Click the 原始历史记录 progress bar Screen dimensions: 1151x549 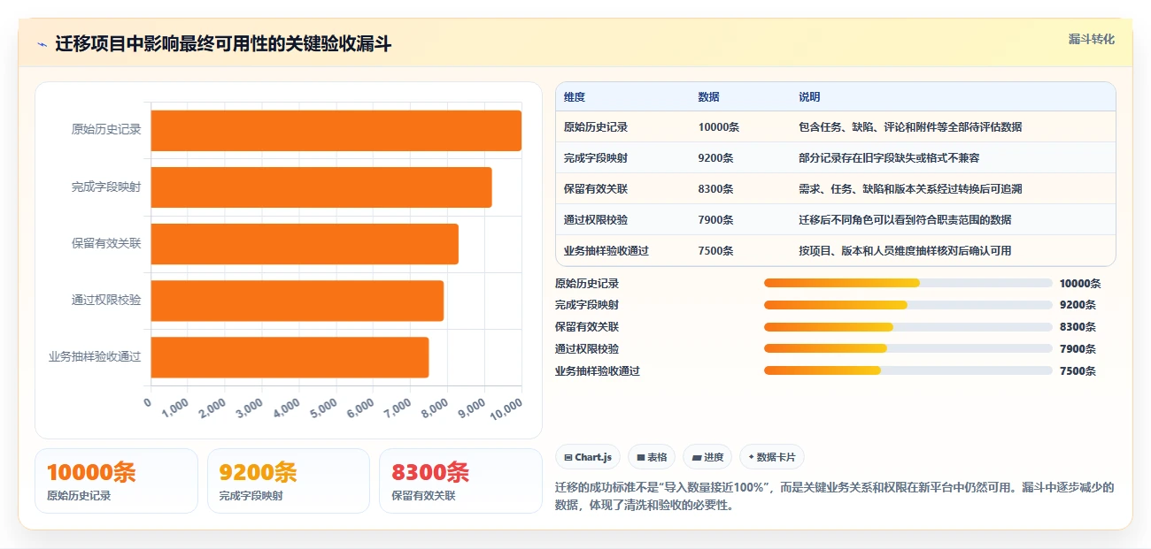[908, 283]
